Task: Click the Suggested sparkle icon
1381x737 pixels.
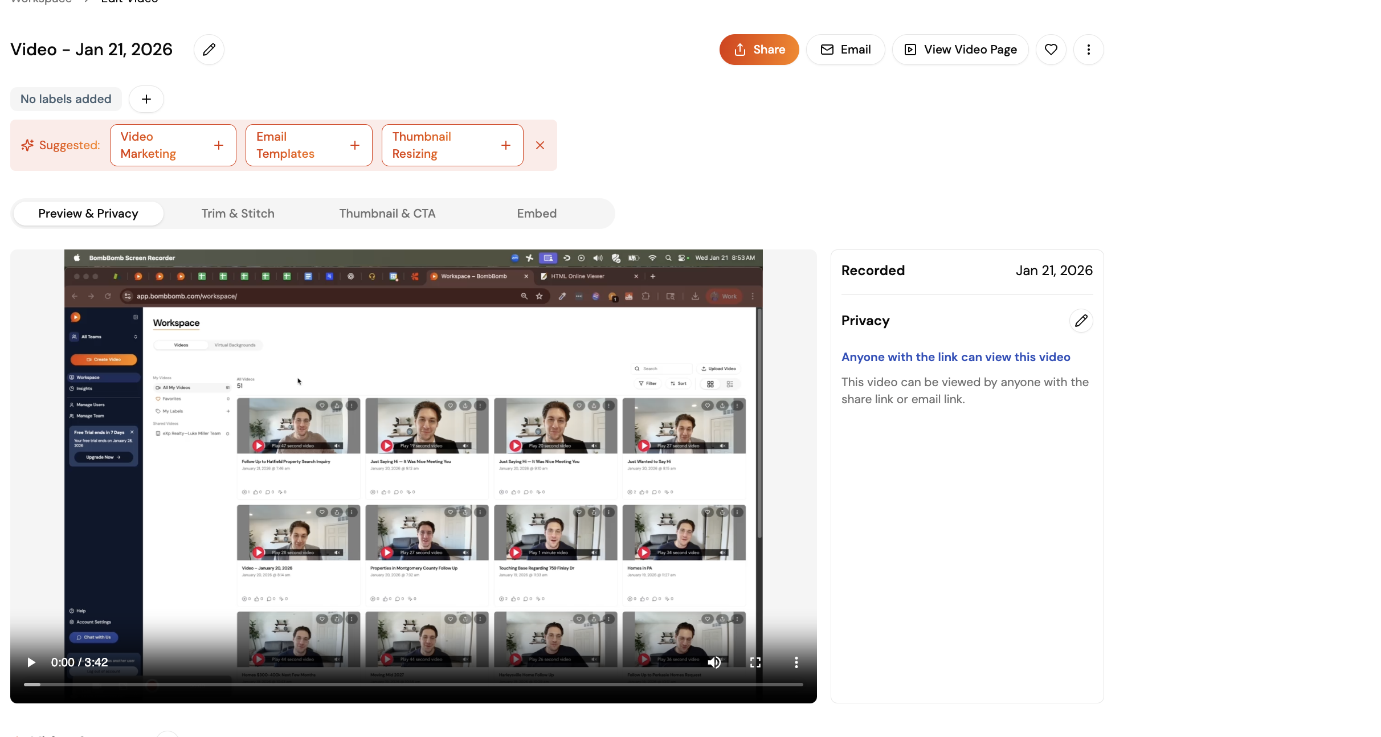Action: coord(27,145)
